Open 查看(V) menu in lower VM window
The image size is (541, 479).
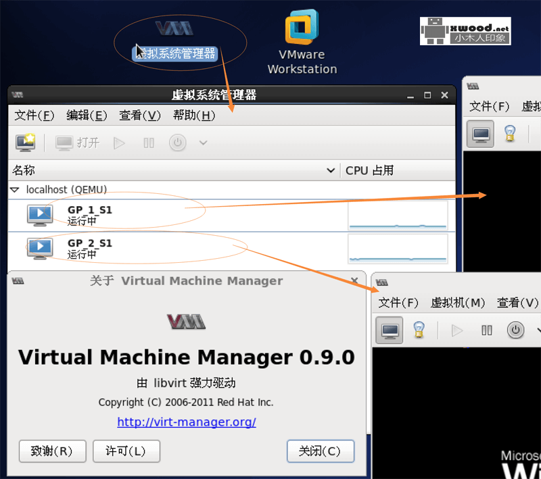click(x=517, y=303)
